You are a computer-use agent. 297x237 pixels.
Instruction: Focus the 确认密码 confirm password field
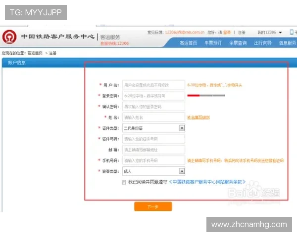coord(153,107)
